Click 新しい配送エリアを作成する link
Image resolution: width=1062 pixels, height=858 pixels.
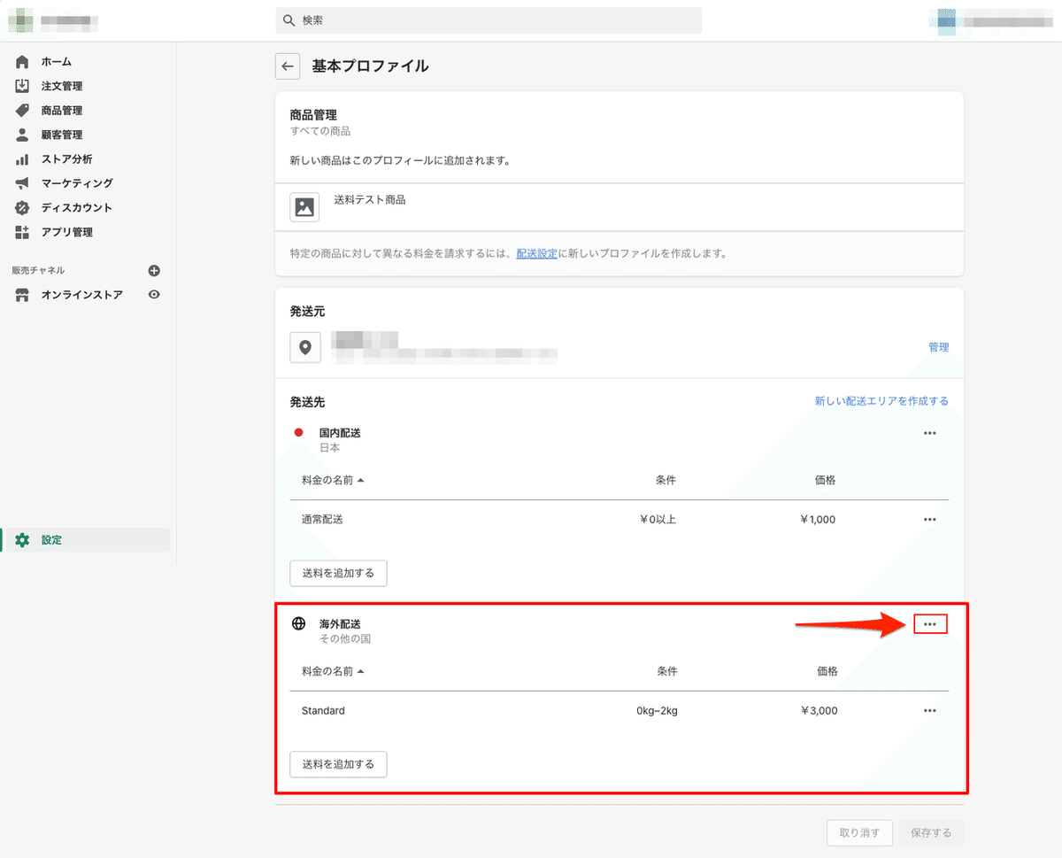(x=881, y=401)
